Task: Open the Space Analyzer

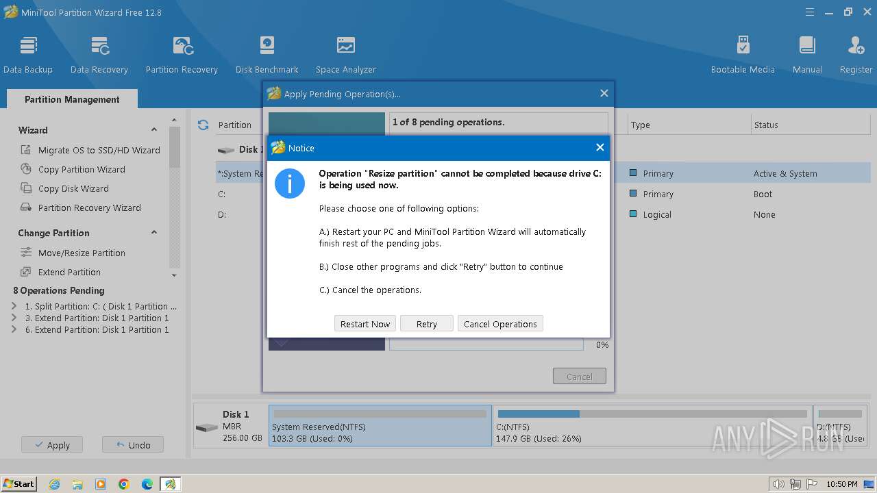Action: [346, 55]
